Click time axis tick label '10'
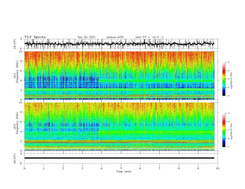245x189 pixels. [217, 168]
